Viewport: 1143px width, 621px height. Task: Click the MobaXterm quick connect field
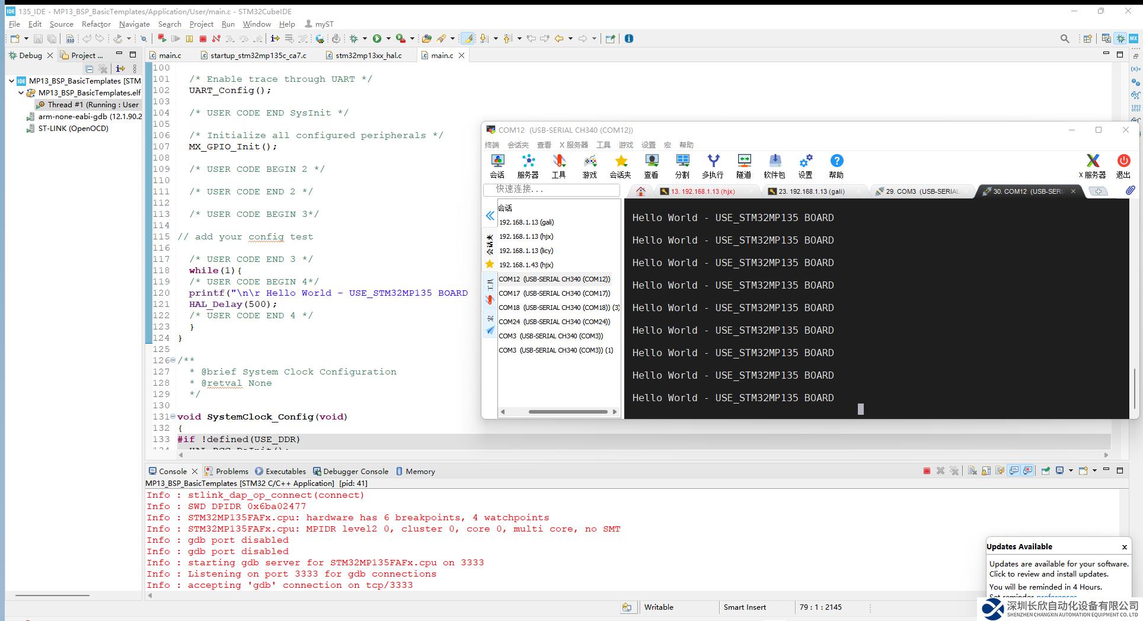(x=551, y=190)
